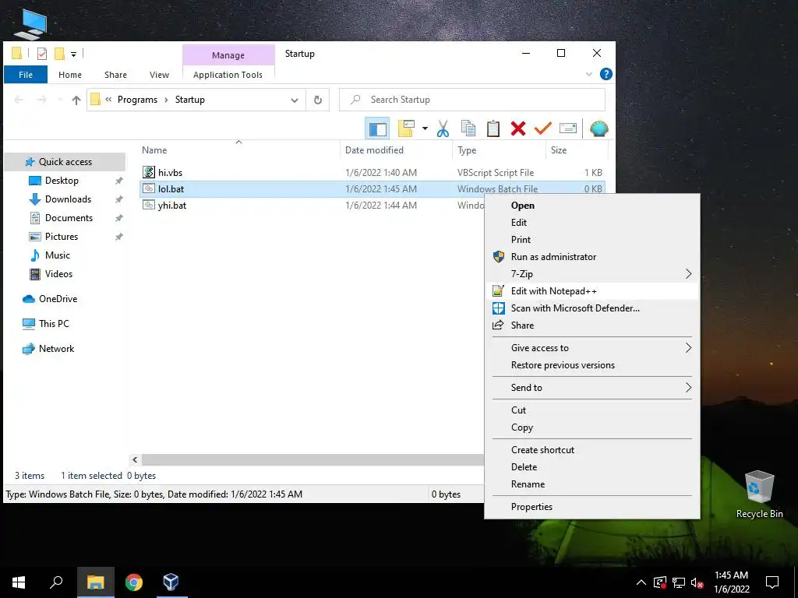
Task: Click the properties icon in quick access toolbar
Action: point(42,54)
